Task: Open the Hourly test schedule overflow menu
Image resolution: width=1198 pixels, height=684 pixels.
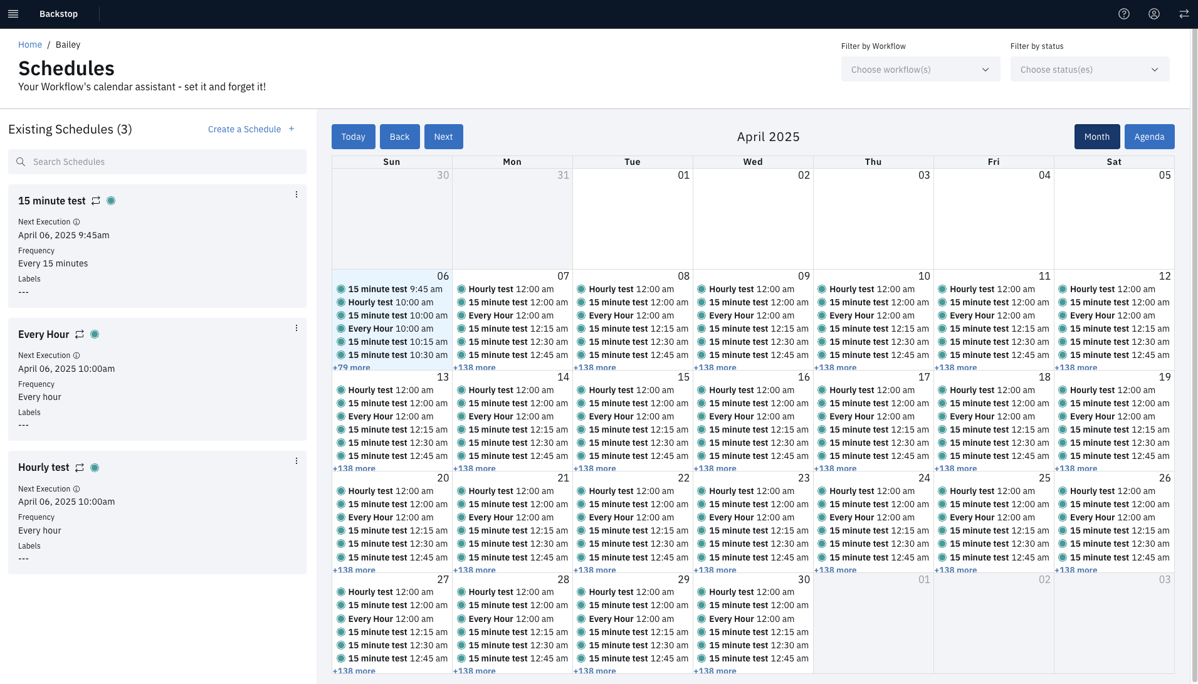Action: point(297,461)
